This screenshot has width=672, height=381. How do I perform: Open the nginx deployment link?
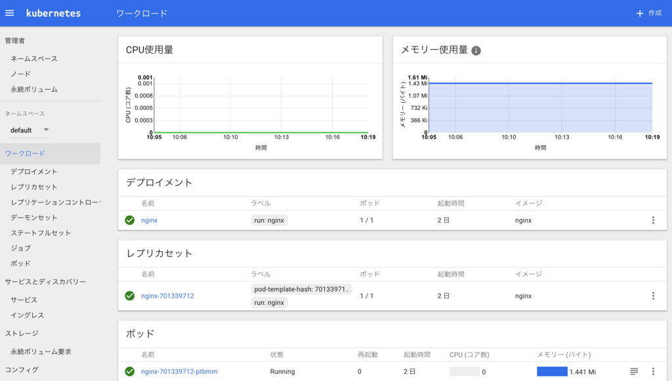[149, 220]
